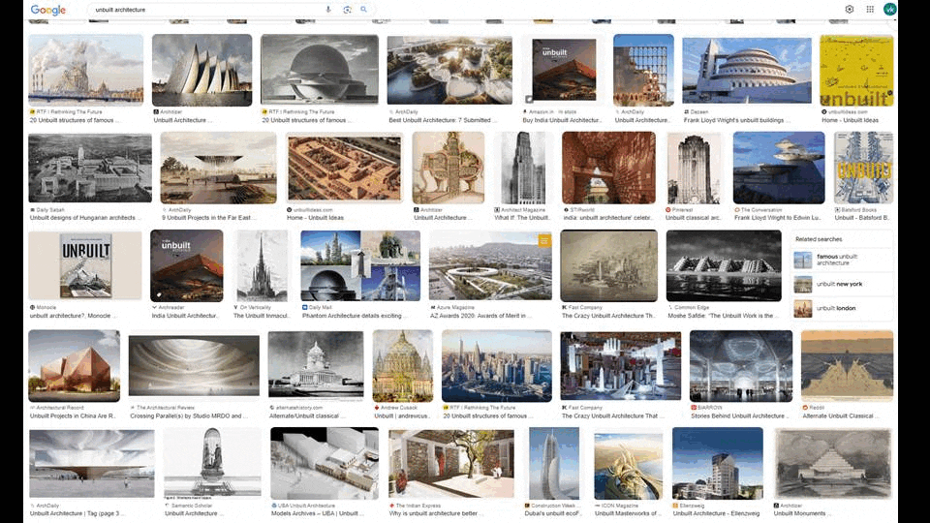Click the 'unbuilt architecture' search box

(x=203, y=10)
